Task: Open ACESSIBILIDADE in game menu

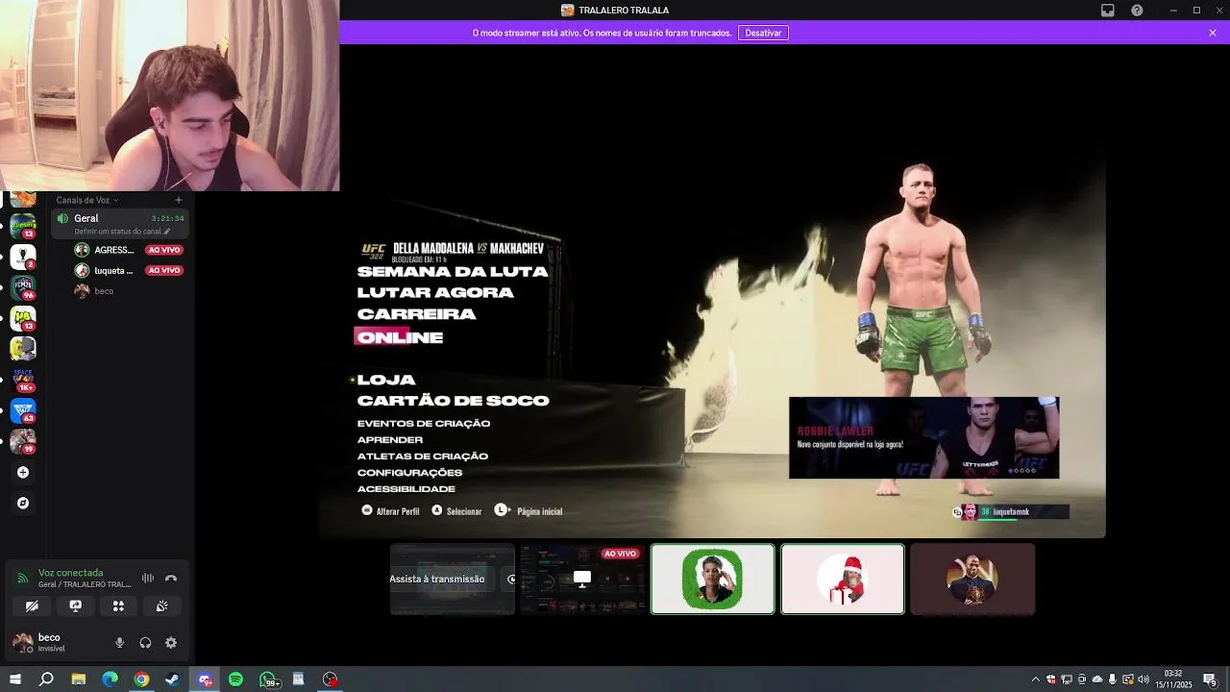Action: (x=406, y=489)
